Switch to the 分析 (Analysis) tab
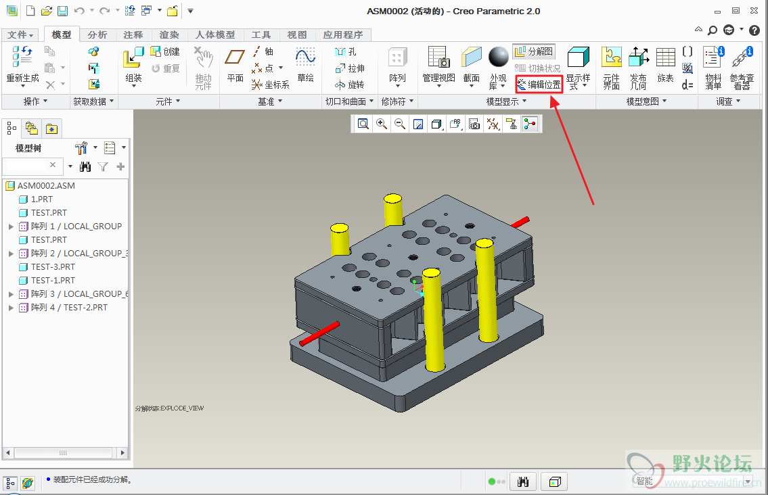Viewport: 768px width, 495px height. 97,34
